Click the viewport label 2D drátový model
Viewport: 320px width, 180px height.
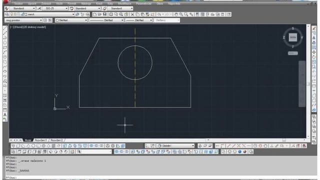pos(34,27)
